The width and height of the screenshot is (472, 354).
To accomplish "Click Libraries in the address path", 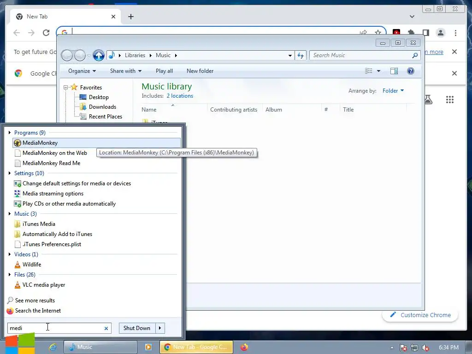I will coord(135,55).
